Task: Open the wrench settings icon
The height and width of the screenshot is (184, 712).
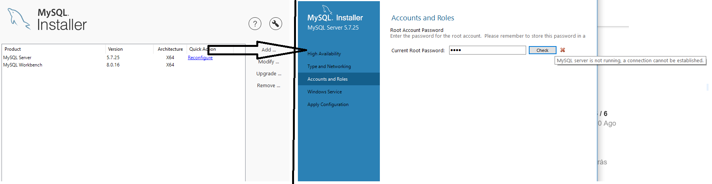Action: click(x=276, y=24)
